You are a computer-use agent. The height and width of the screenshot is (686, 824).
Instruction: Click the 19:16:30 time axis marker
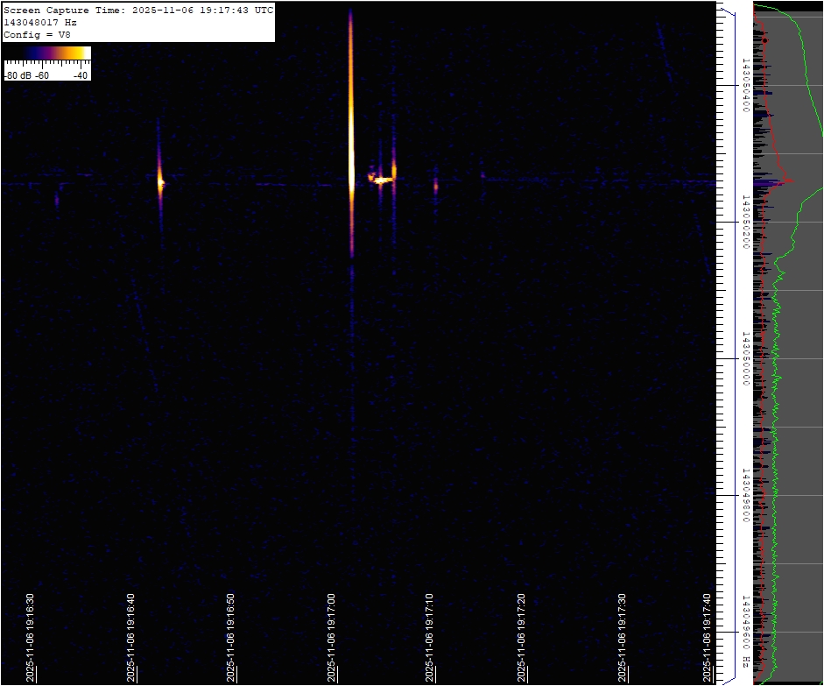tap(31, 637)
